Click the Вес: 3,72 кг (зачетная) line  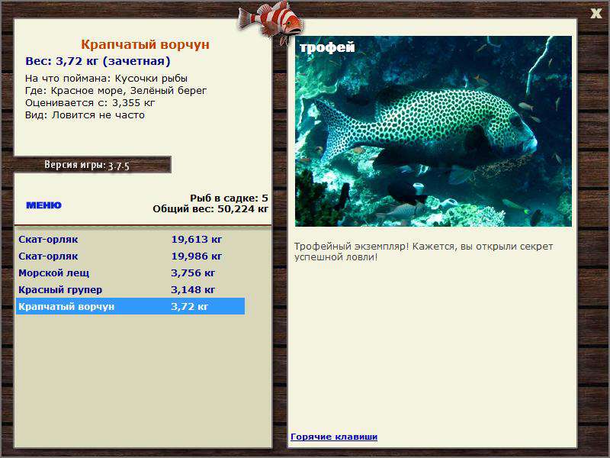tap(98, 61)
